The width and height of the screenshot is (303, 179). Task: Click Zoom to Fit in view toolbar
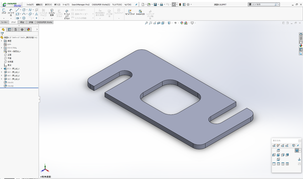click(x=146, y=23)
